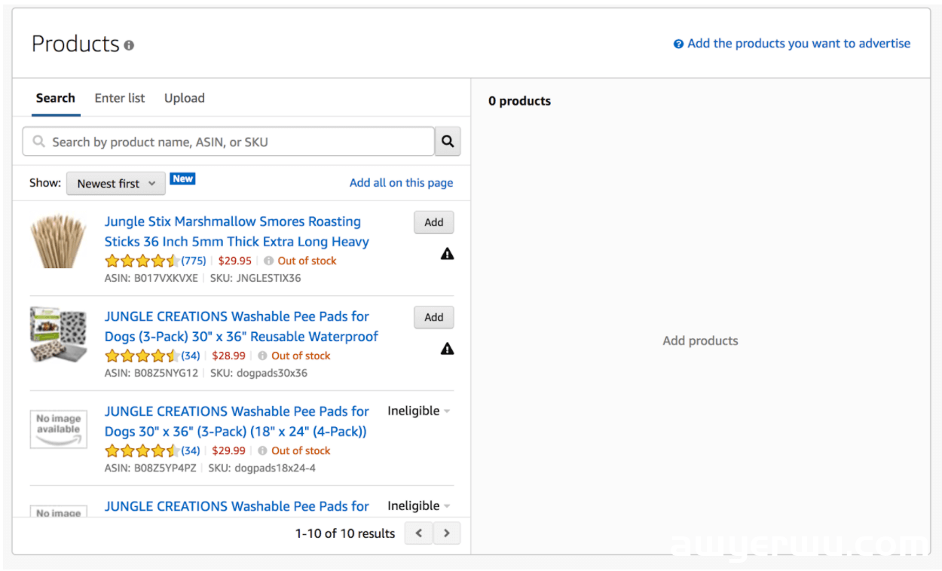
Task: Open Washable Pee Pads (3-Pack) 30" x 36" Reusable title
Action: pos(241,326)
